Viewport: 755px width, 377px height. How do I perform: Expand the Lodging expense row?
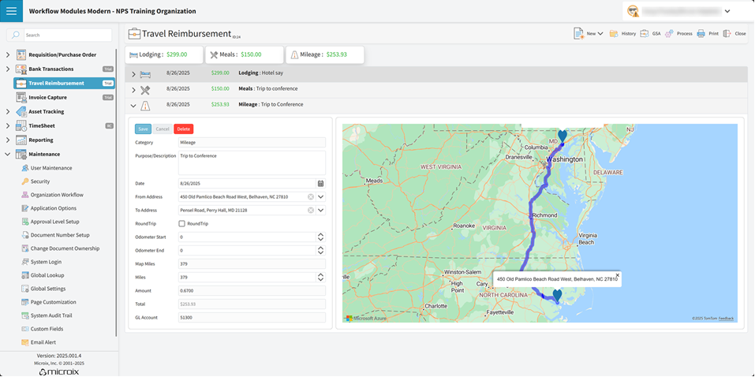(x=133, y=74)
